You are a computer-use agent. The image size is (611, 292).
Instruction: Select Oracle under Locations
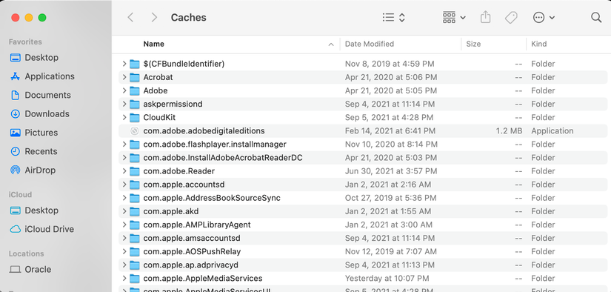30,269
